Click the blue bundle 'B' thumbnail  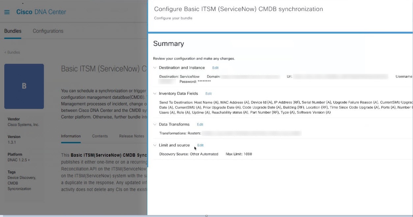[x=24, y=86]
